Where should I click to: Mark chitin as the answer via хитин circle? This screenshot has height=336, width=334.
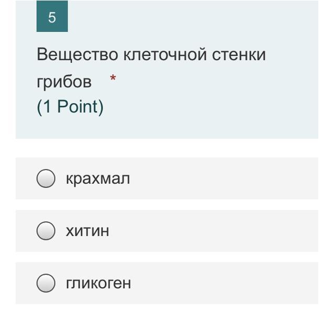click(46, 231)
